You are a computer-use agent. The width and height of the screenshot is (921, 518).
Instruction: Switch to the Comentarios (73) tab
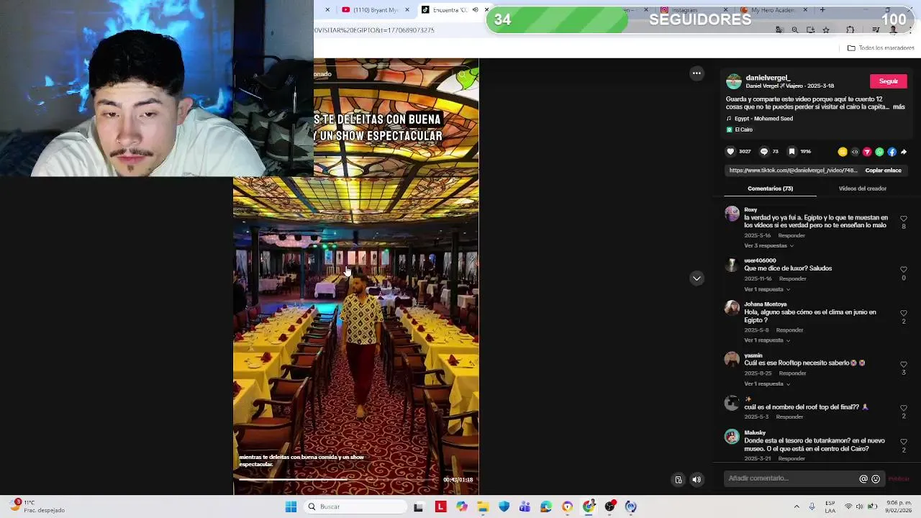pyautogui.click(x=770, y=188)
